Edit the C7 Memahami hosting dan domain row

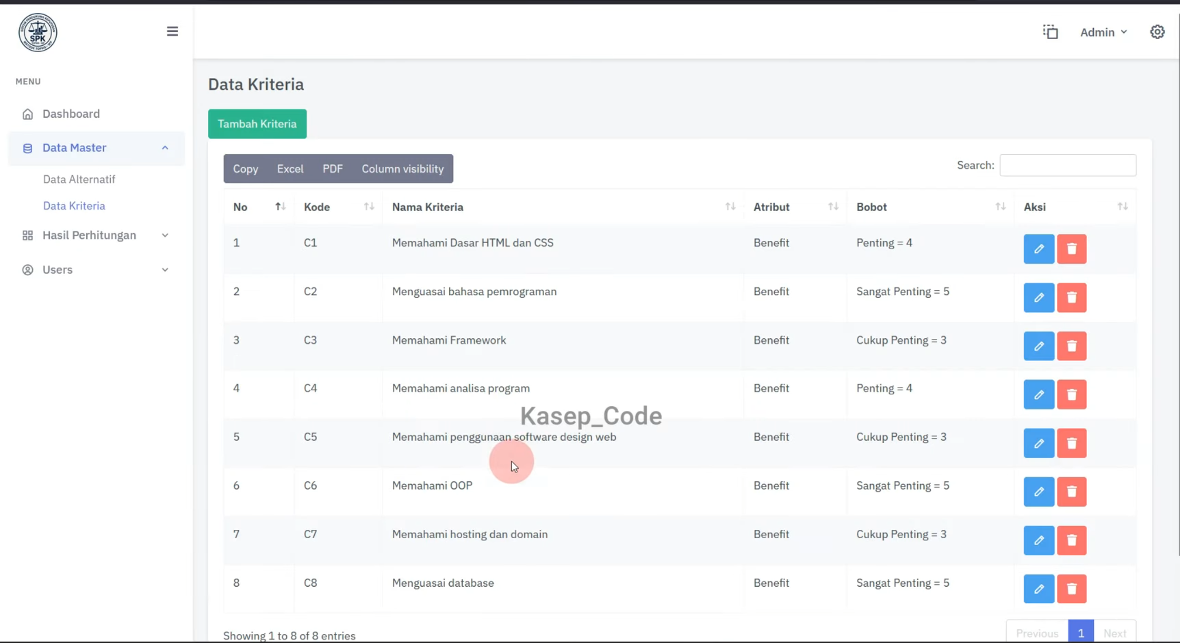coord(1039,541)
